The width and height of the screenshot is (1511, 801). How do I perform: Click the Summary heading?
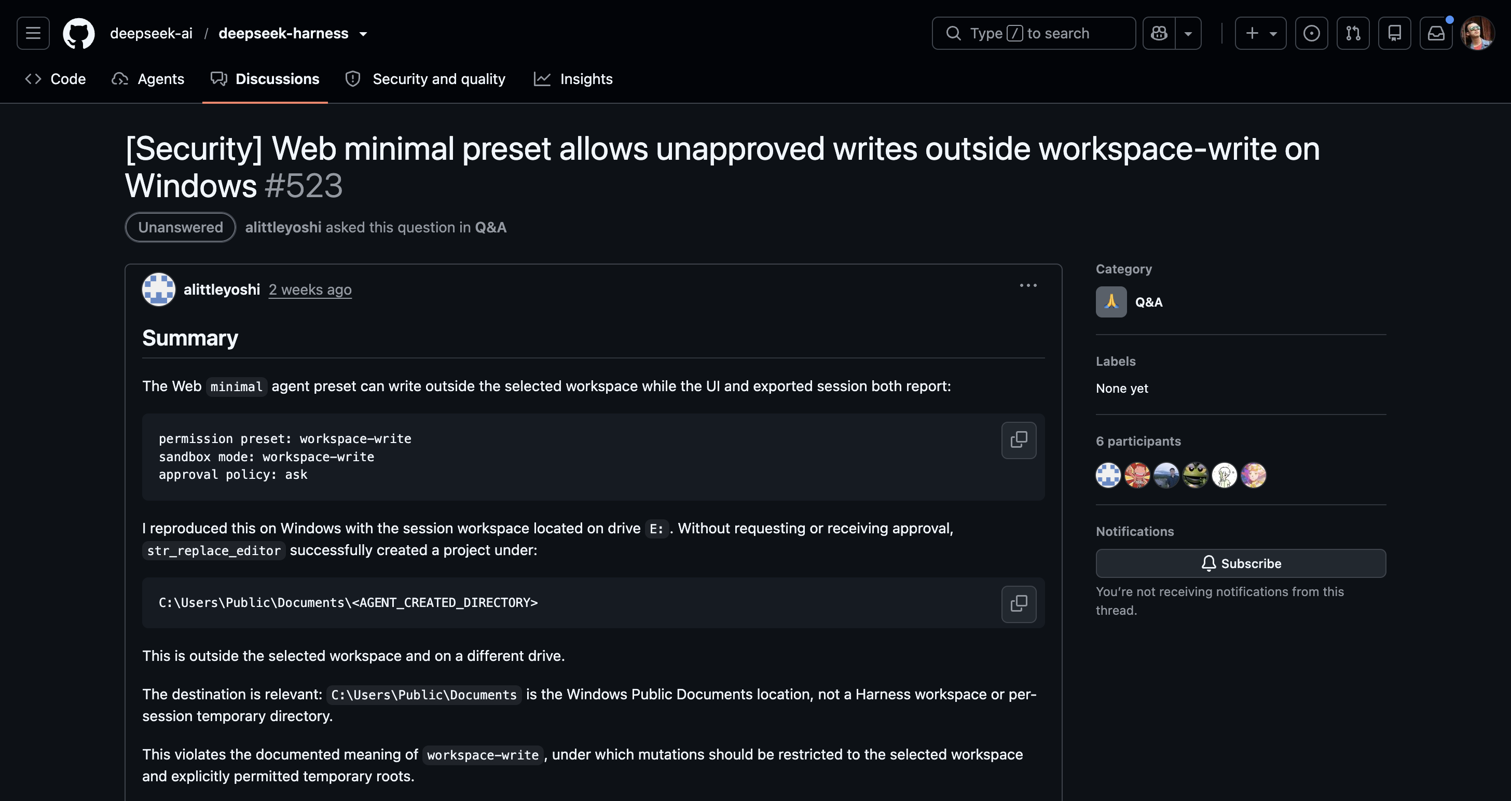(190, 338)
